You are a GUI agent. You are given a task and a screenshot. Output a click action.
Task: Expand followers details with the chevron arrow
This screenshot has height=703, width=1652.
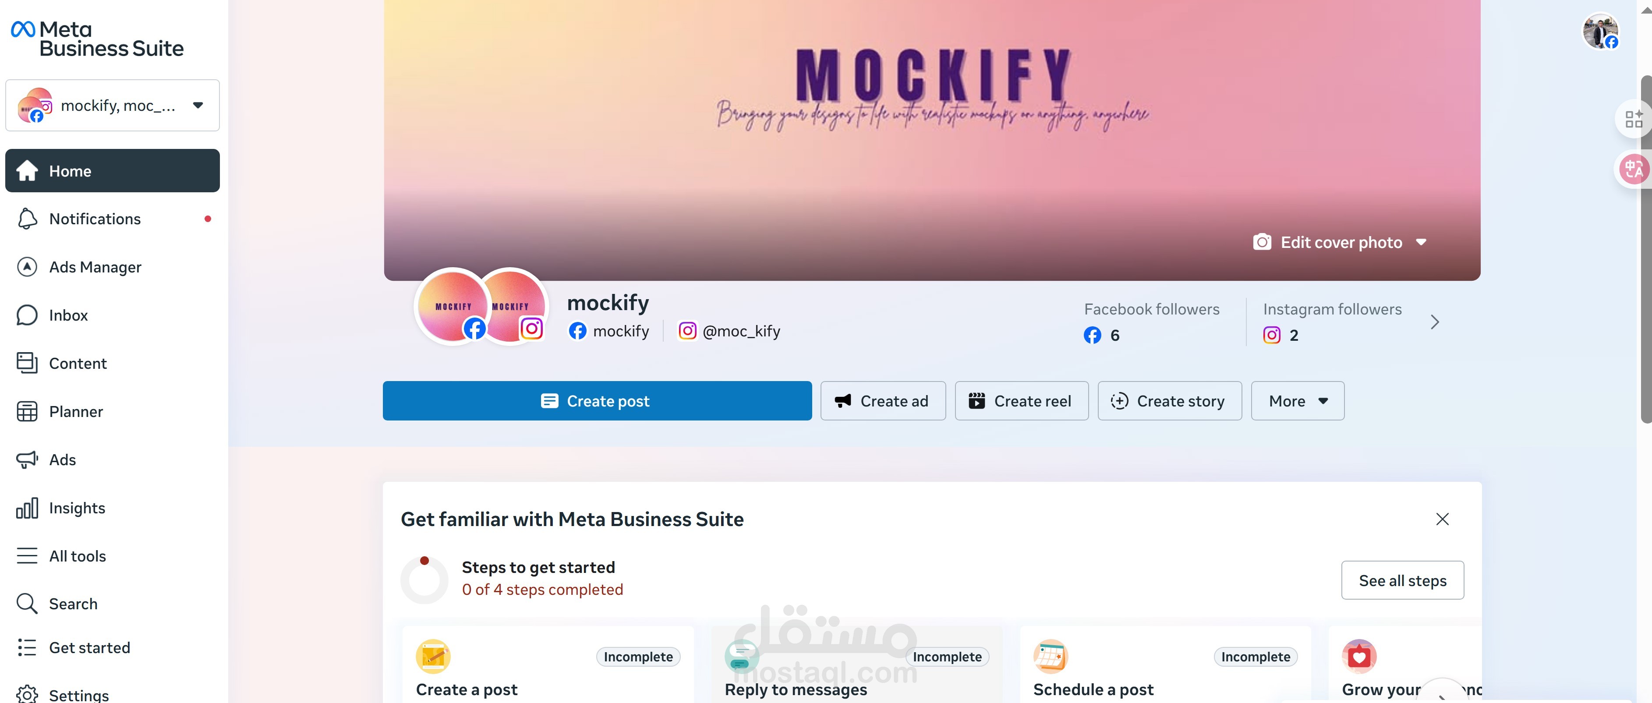1435,322
